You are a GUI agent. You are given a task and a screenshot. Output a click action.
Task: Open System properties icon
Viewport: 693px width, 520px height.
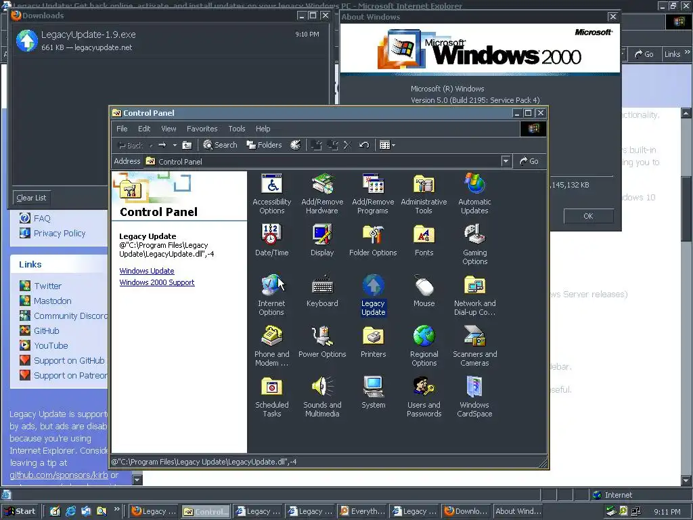(x=373, y=392)
